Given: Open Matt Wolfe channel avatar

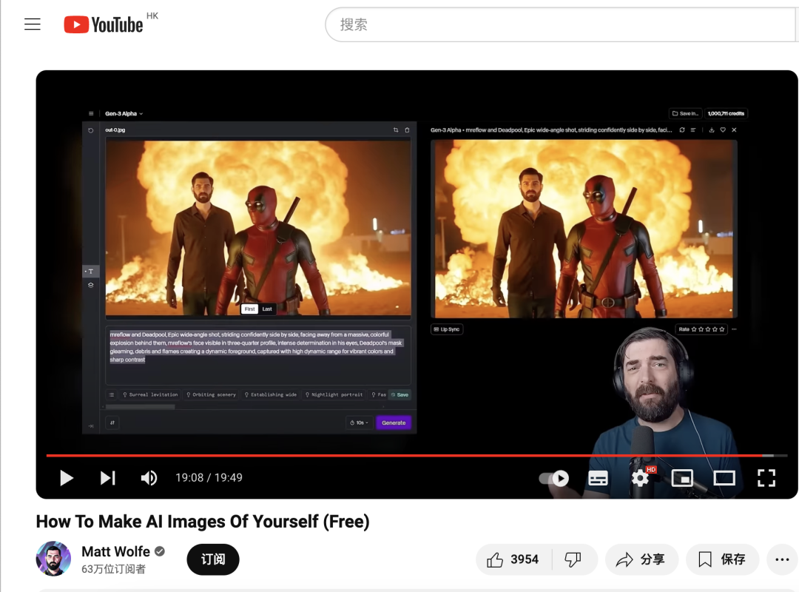Looking at the screenshot, I should click(x=53, y=559).
